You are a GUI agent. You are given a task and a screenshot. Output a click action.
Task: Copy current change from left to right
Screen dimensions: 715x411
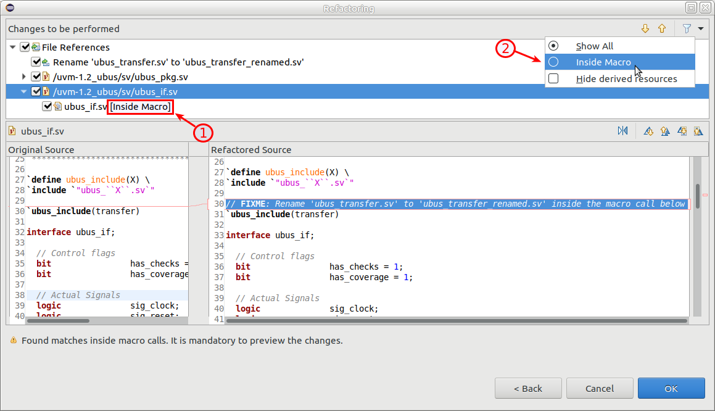682,130
